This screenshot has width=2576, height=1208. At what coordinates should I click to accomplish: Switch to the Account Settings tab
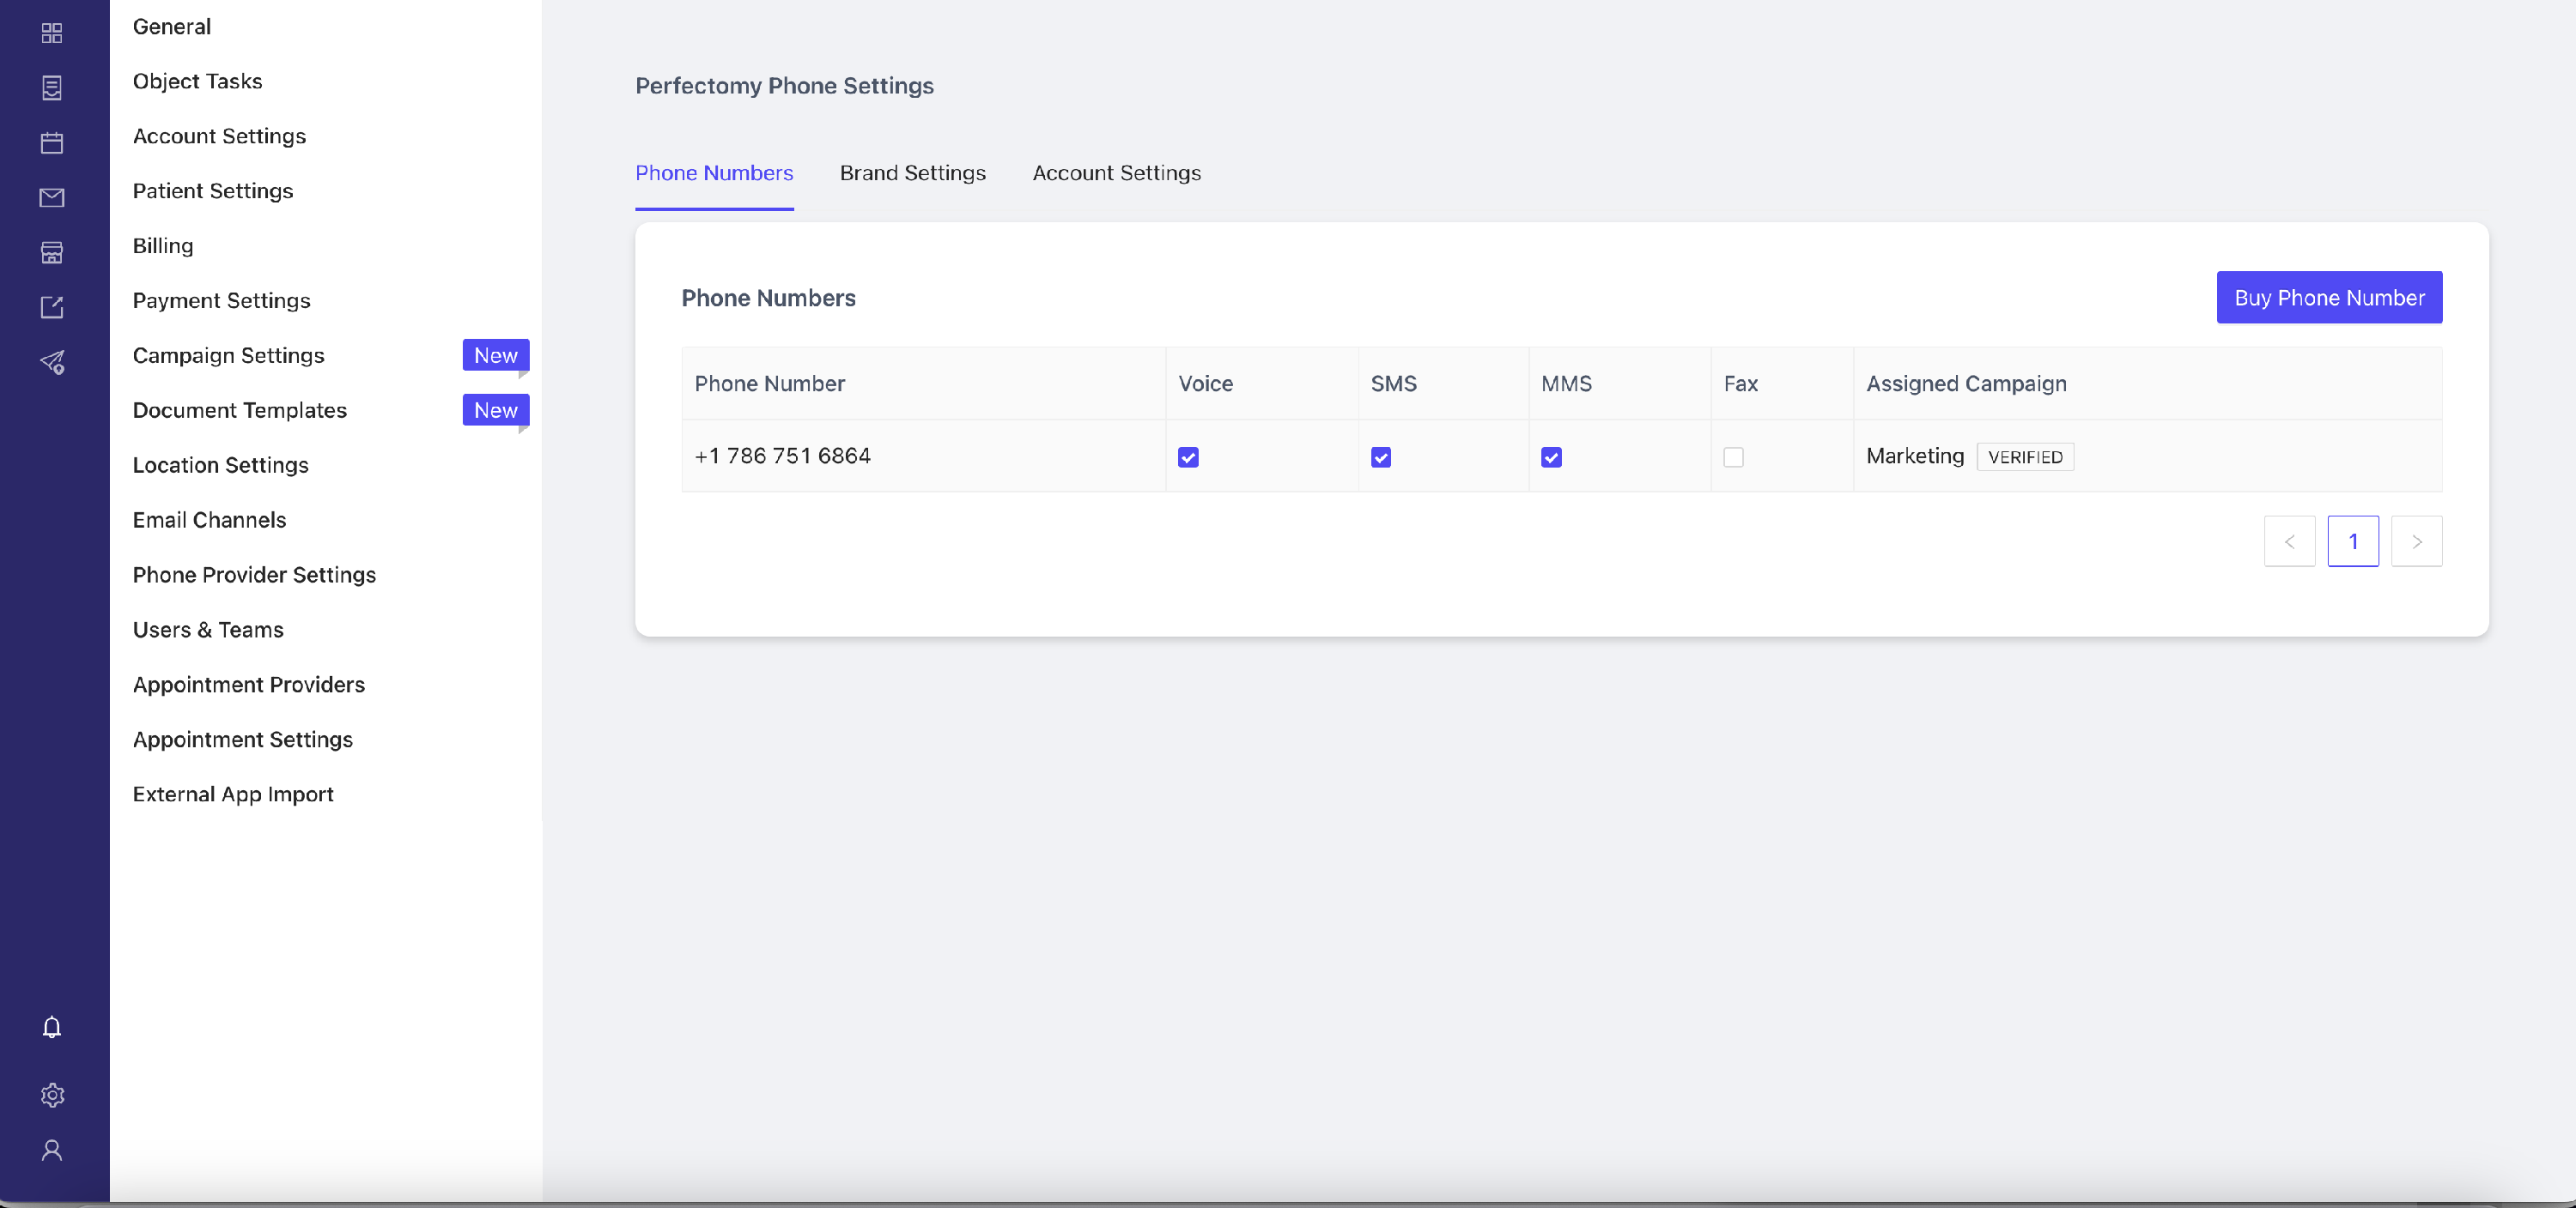1116,172
